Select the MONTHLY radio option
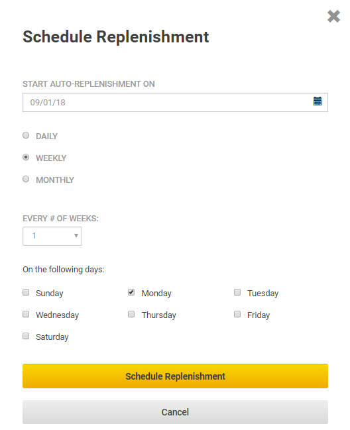Viewport: 350px width, 430px height. click(26, 179)
